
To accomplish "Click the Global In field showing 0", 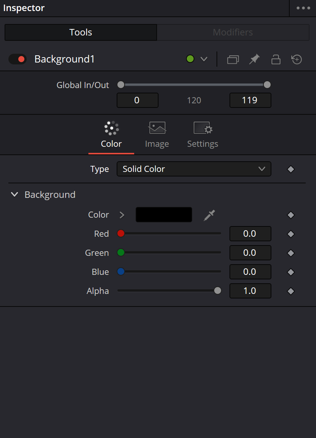I will (x=138, y=100).
